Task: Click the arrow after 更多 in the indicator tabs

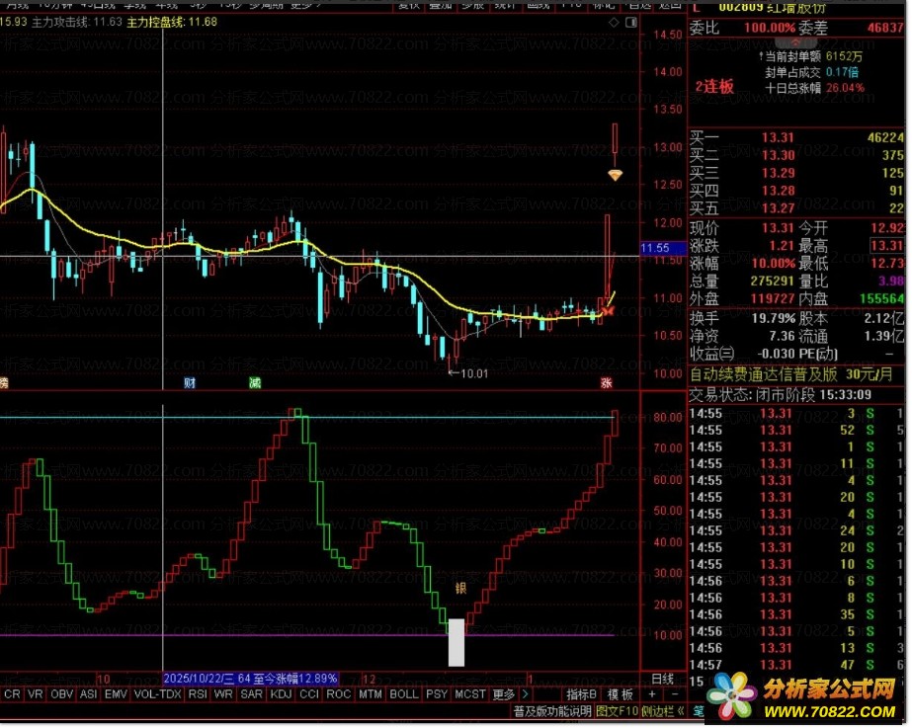Action: (x=526, y=694)
